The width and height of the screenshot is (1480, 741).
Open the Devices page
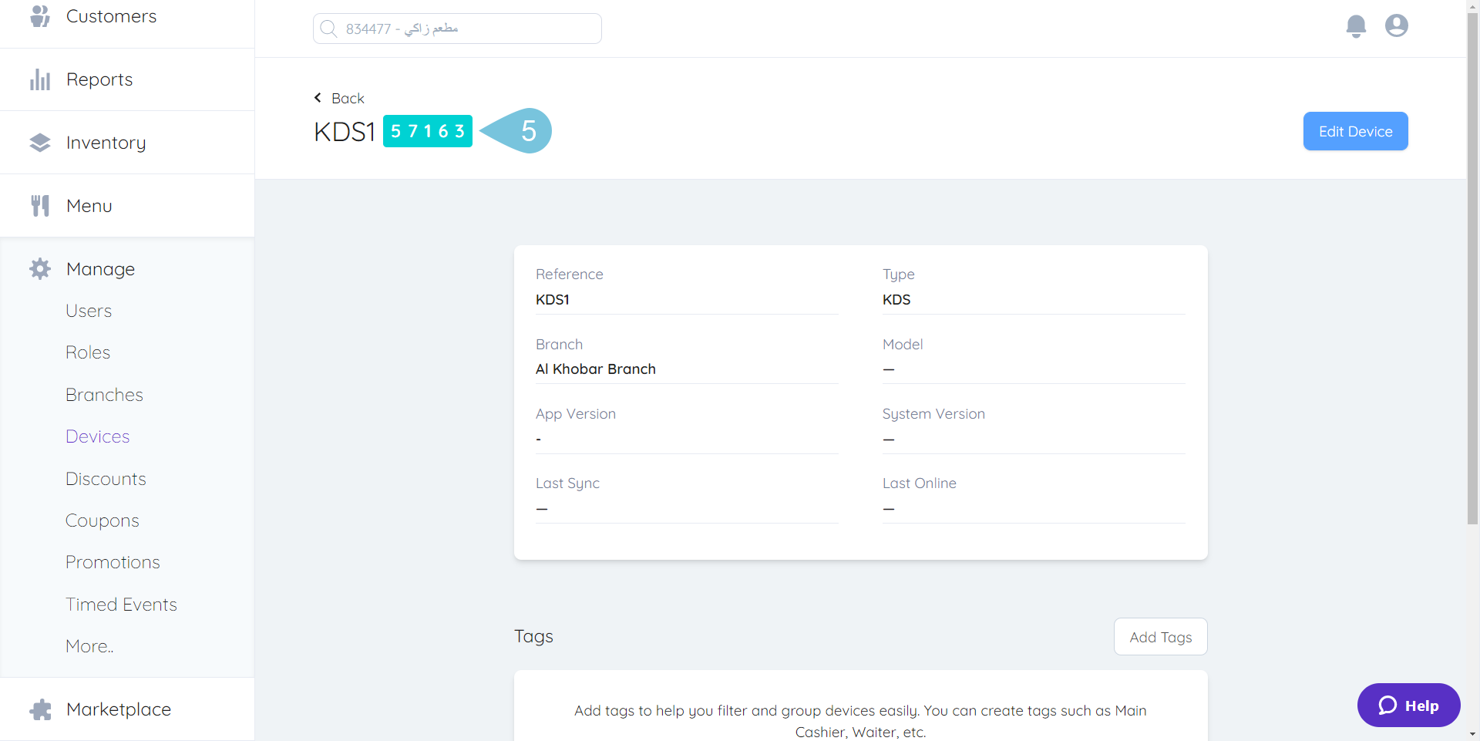click(x=97, y=436)
